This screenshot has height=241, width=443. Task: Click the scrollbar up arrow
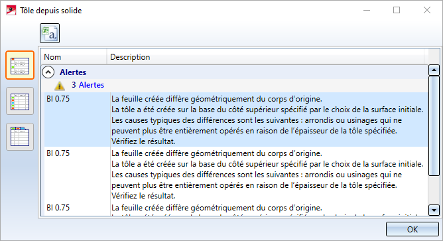(434, 70)
